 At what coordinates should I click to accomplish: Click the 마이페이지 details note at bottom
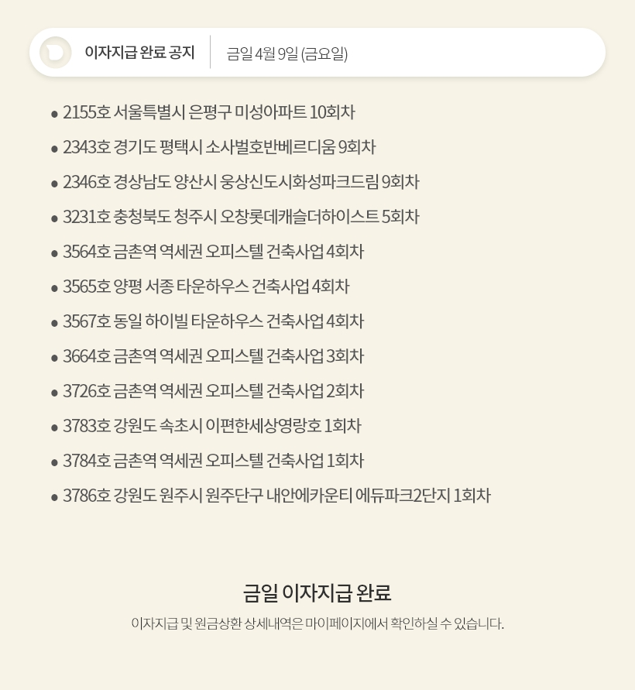(317, 623)
